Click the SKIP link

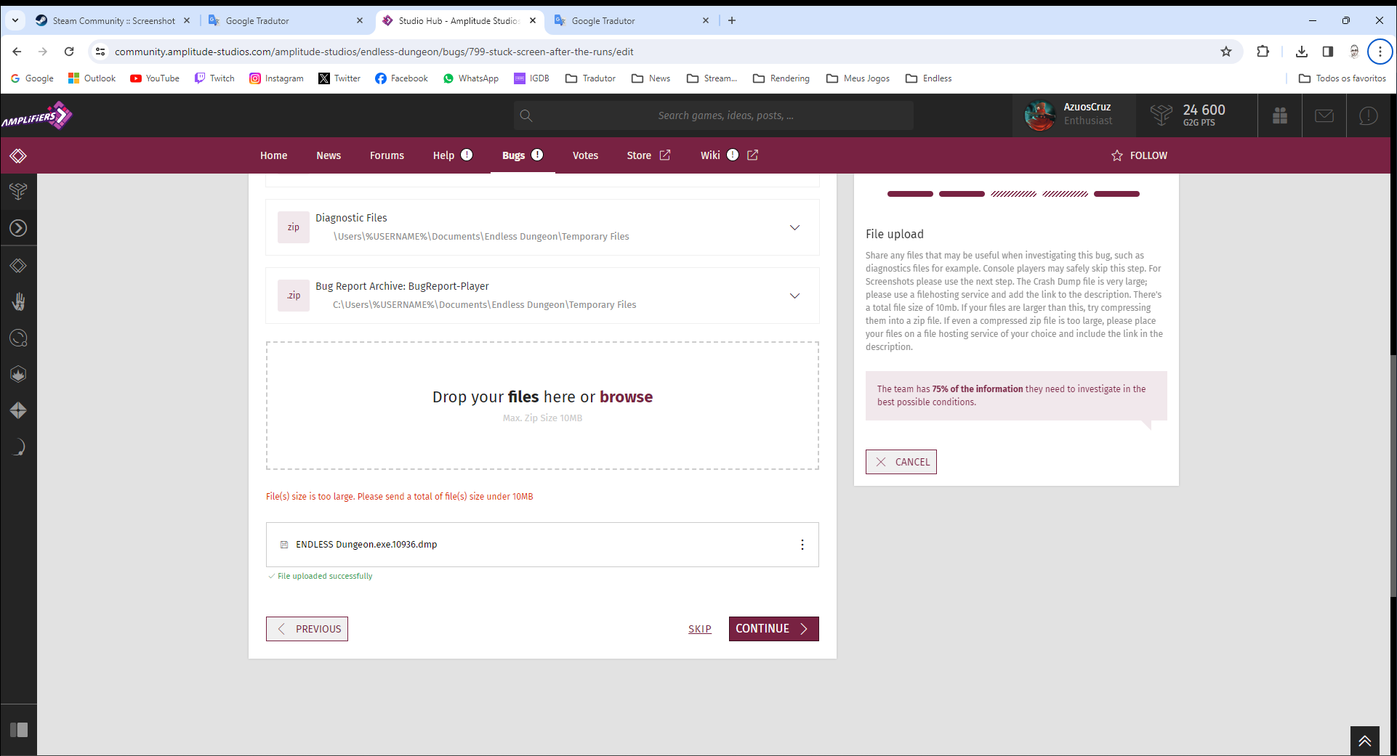pos(700,629)
